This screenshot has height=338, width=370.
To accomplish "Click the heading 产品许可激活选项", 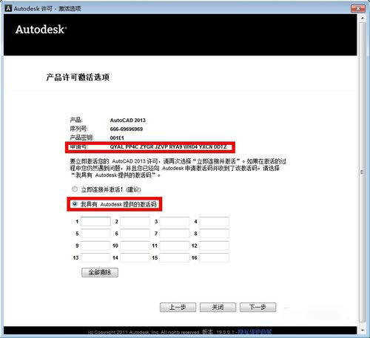I will coord(78,77).
